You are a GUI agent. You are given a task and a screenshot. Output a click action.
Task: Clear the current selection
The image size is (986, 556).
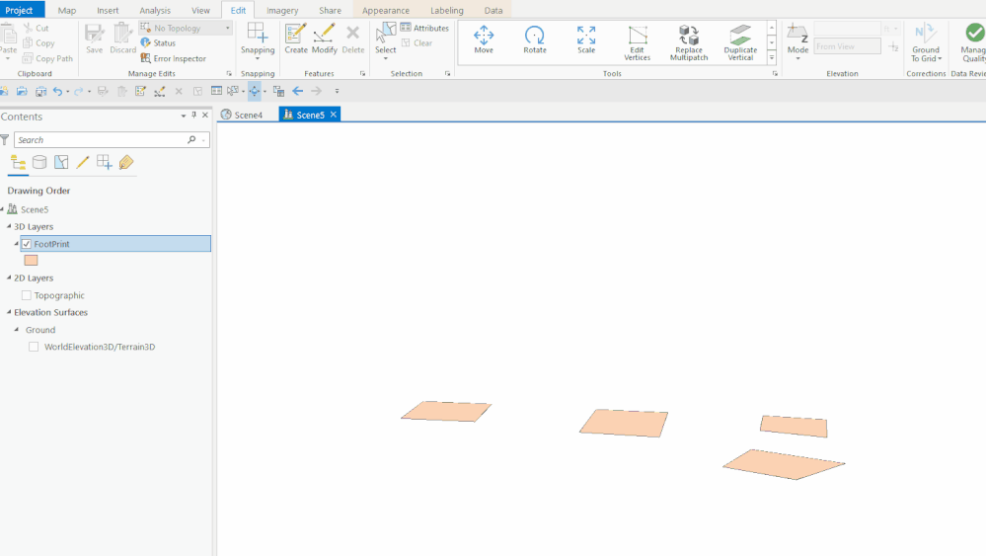(417, 42)
